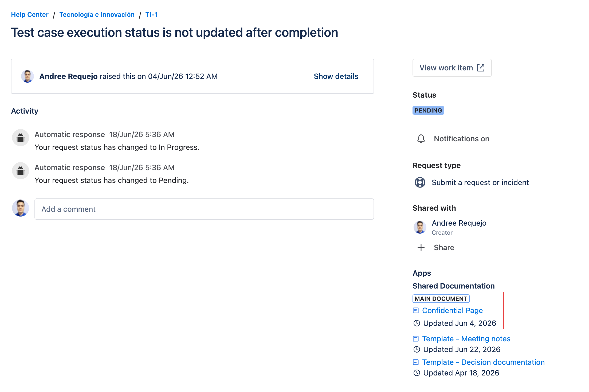Open the Help Center breadcrumb link
This screenshot has height=392, width=589.
click(x=30, y=15)
